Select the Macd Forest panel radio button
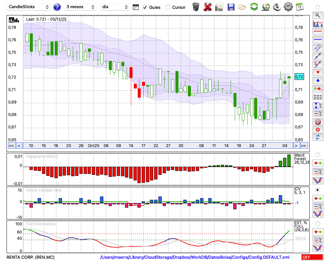The height and width of the screenshot is (262, 328). 318,155
